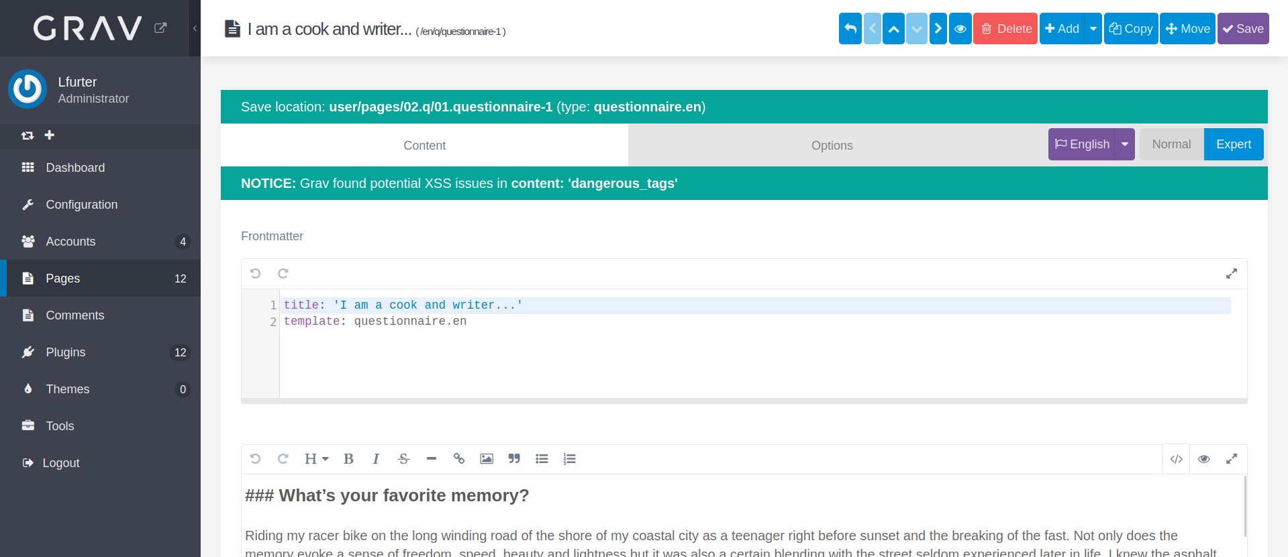Viewport: 1288px width, 557px height.
Task: Click the plus quick-add icon in sidebar
Action: click(x=49, y=135)
